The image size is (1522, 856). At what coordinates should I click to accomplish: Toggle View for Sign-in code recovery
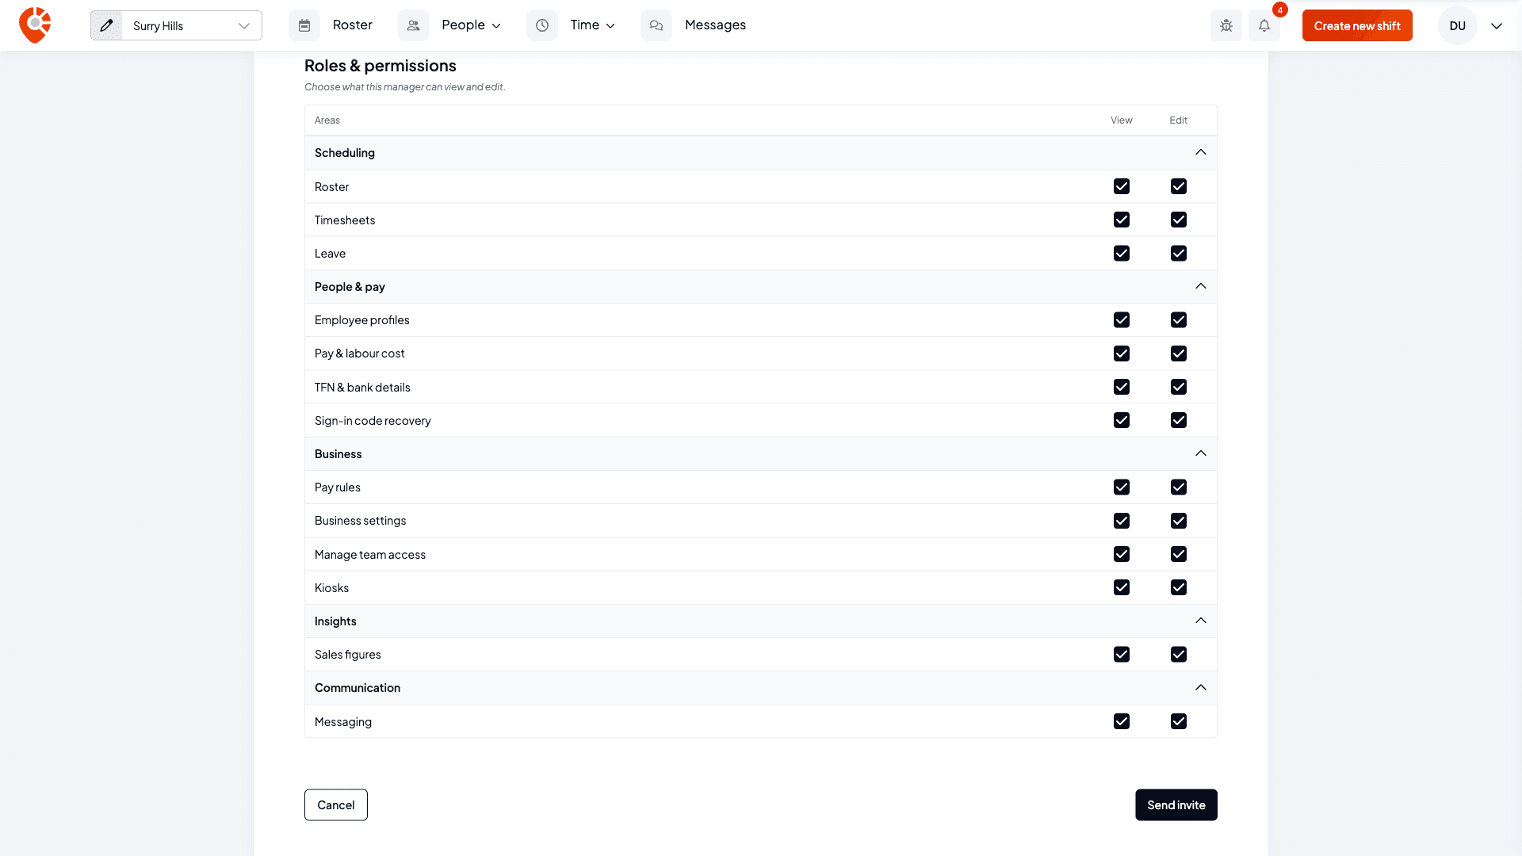1122,420
